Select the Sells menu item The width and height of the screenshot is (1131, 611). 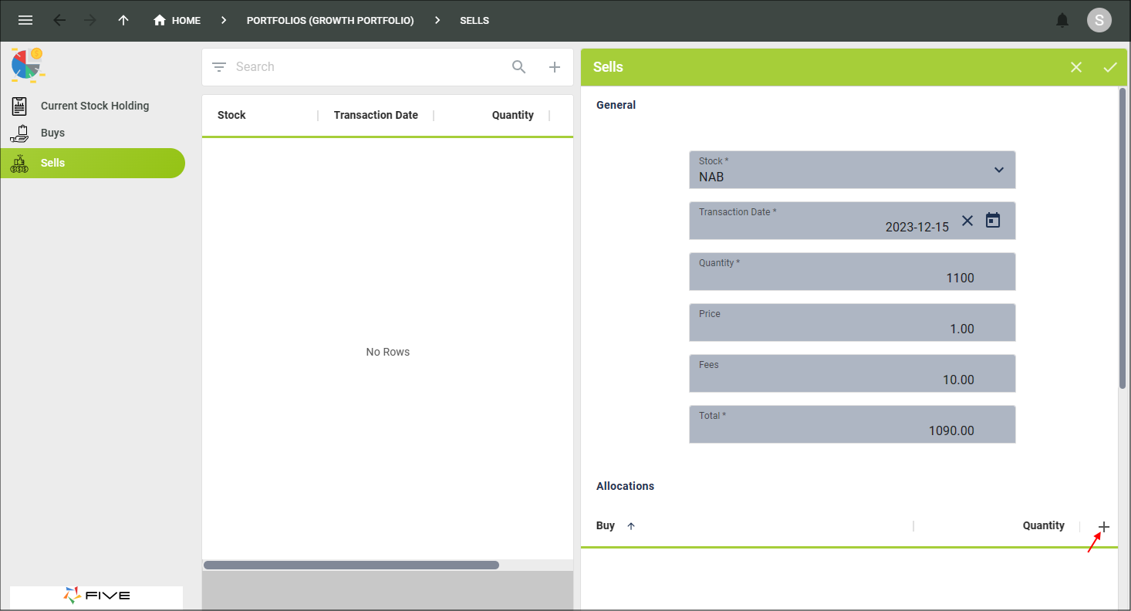click(93, 163)
